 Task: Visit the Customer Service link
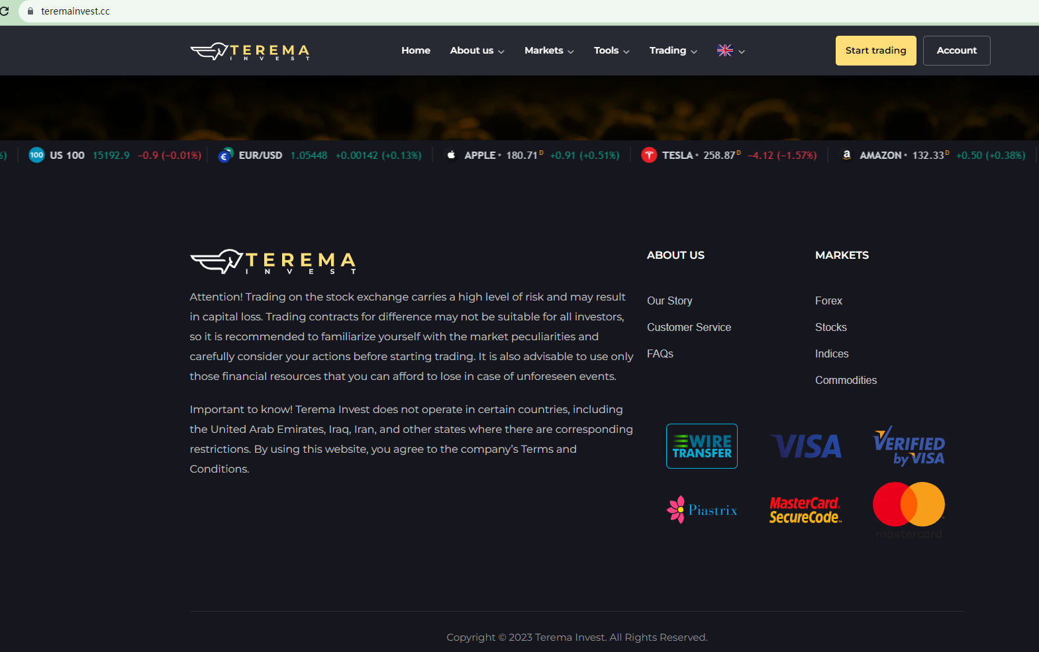coord(689,327)
